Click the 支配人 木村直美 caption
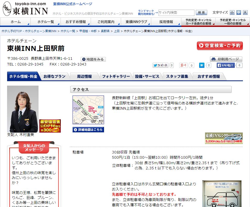Viewport: 250px width, 207px height. pyautogui.click(x=20, y=135)
